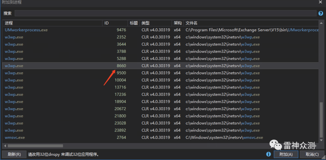The height and width of the screenshot is (160, 326).
Task: Select w3wp.exe with ID 23892
Action: coord(160,130)
